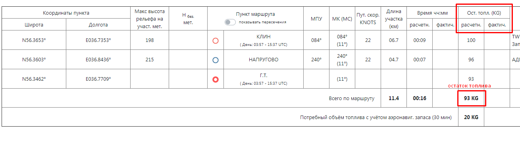Click the latitude N56.3653° cell
This screenshot has height=146, width=520.
[x=34, y=40]
